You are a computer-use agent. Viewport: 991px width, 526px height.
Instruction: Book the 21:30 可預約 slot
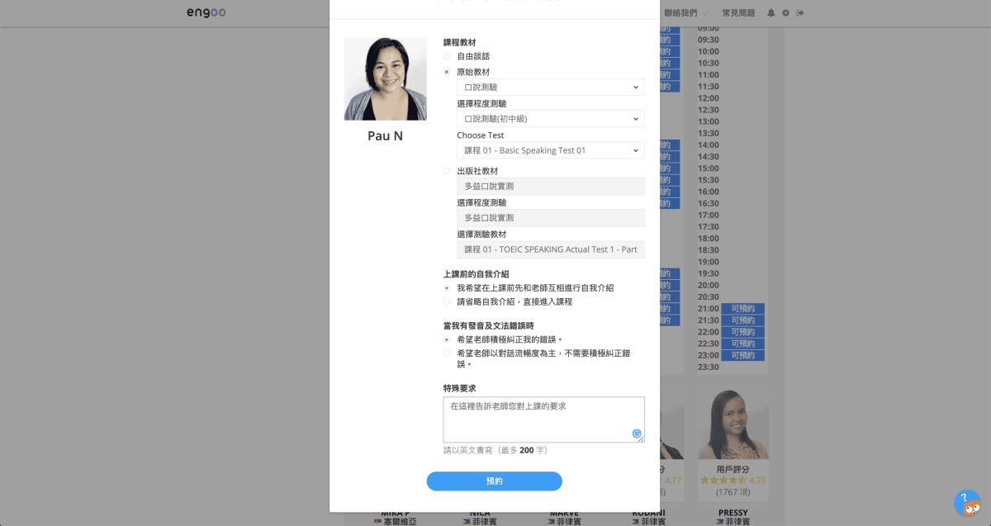[742, 320]
